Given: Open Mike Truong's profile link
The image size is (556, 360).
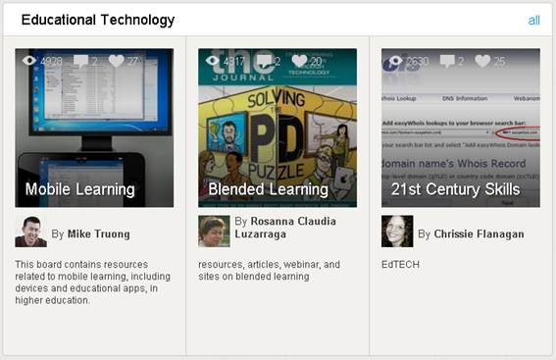Looking at the screenshot, I should click(99, 234).
